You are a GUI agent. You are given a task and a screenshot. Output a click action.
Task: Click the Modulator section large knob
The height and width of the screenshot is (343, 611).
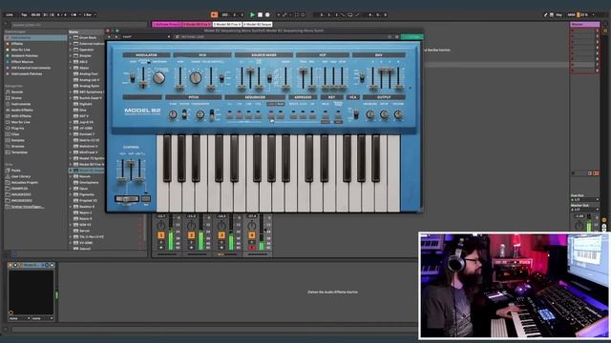tap(158, 78)
